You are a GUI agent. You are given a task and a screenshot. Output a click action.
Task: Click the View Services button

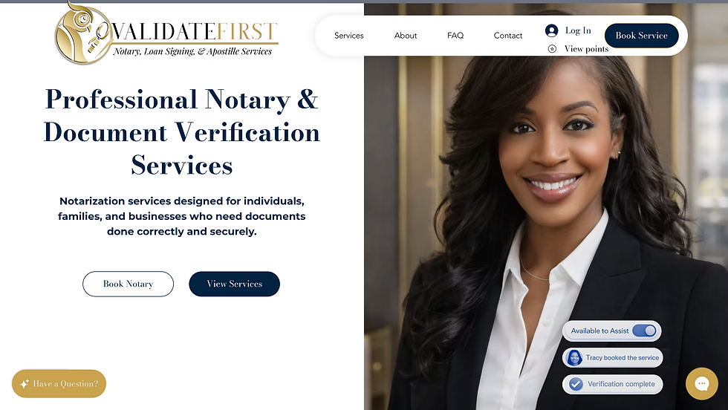click(x=235, y=284)
